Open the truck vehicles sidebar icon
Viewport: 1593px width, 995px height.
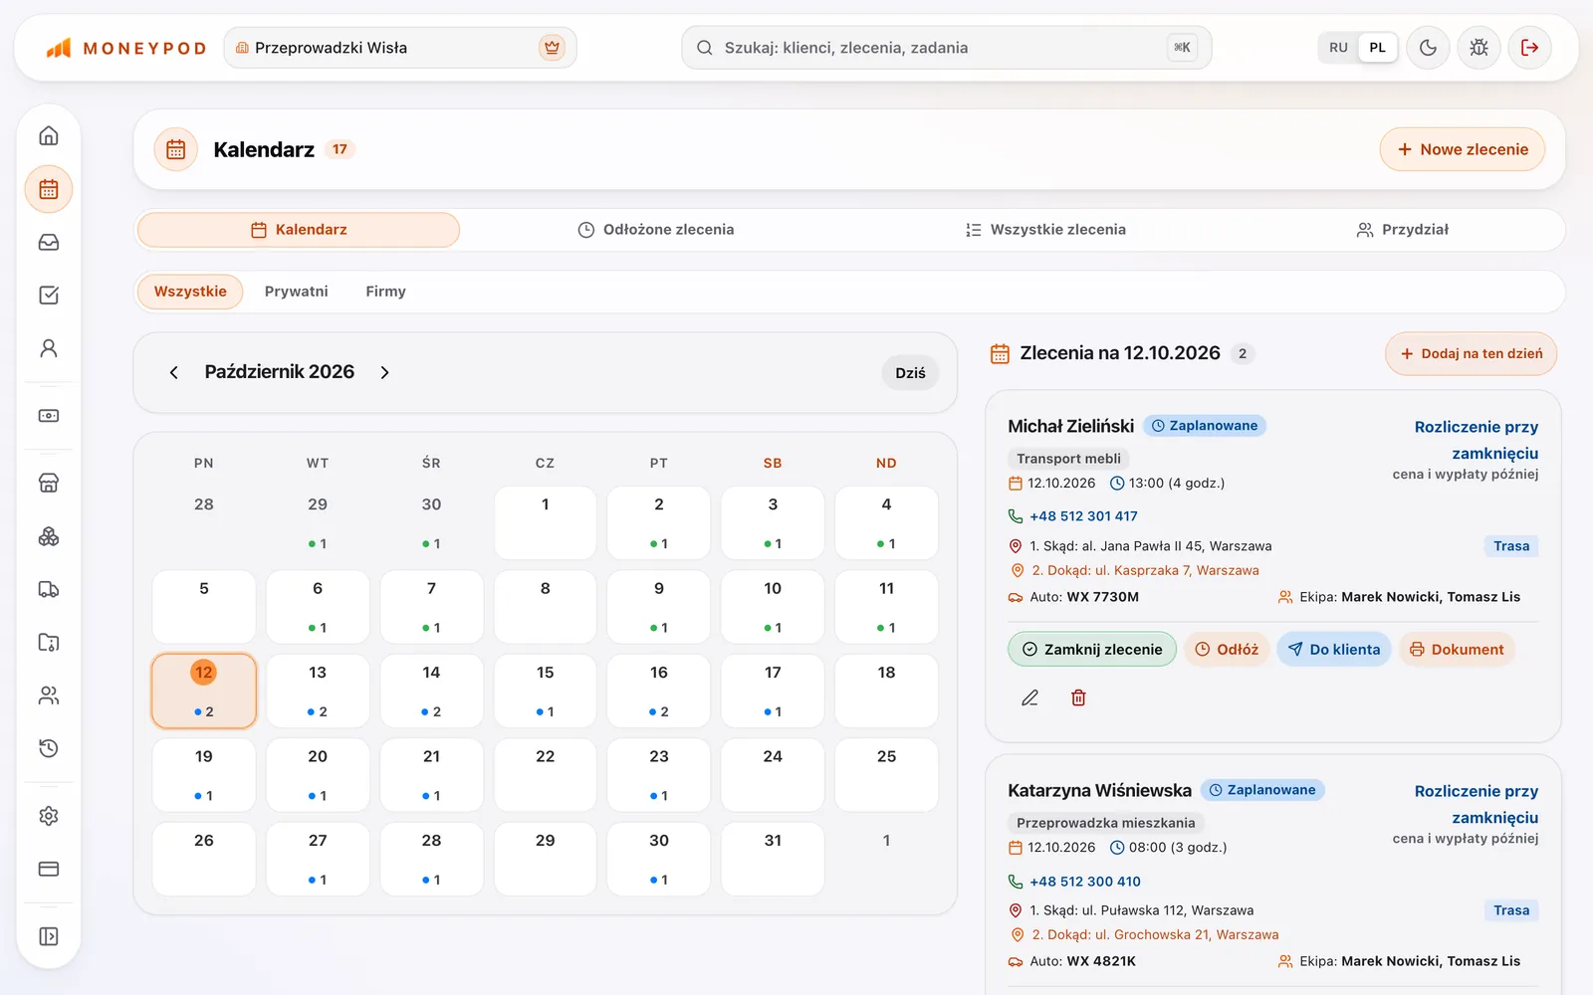coord(49,589)
